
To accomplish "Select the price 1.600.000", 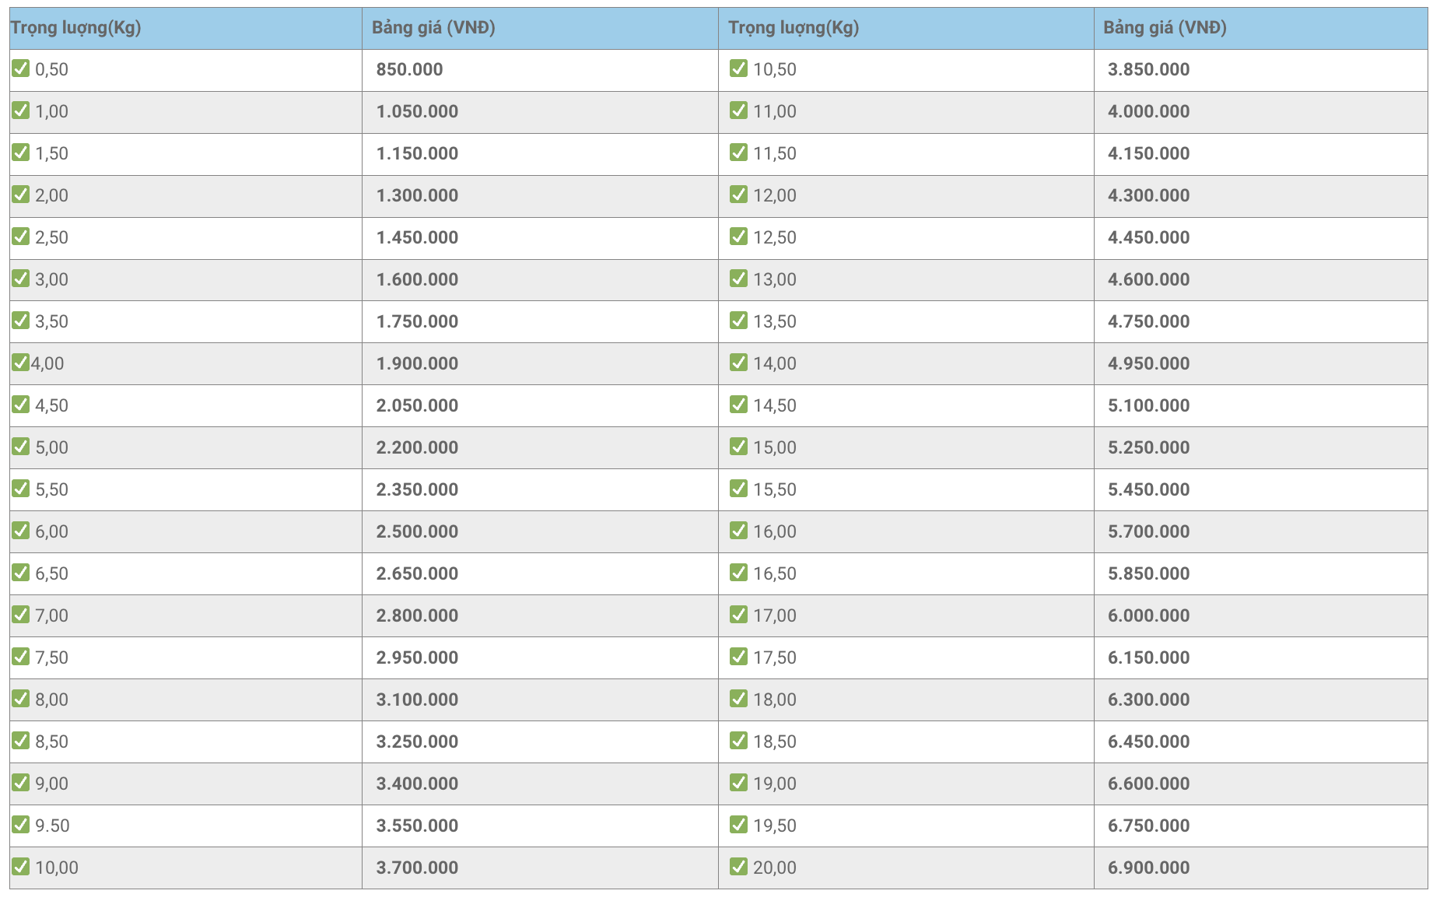I will tap(417, 279).
